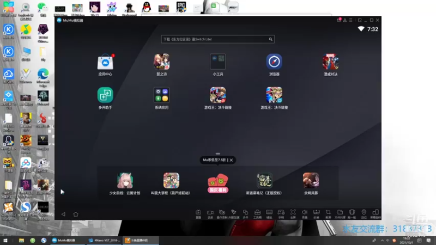Click the rocket acceleration tool icon
The height and width of the screenshot is (245, 436).
point(234,214)
